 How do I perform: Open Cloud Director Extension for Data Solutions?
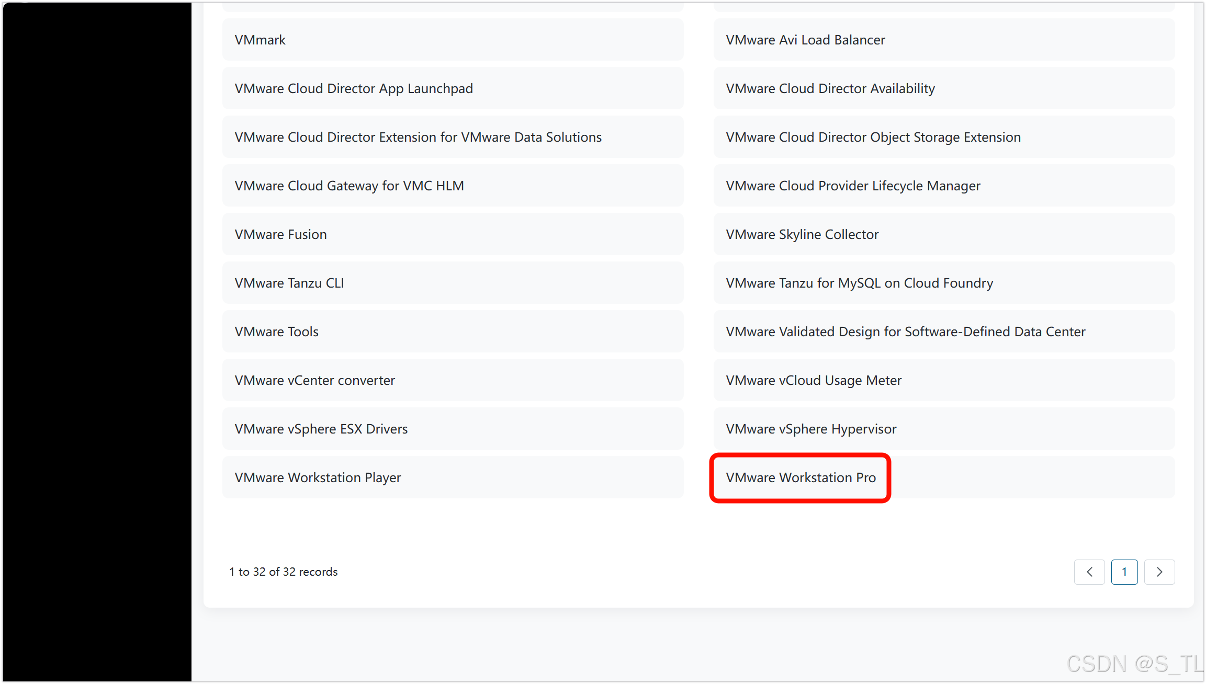418,137
